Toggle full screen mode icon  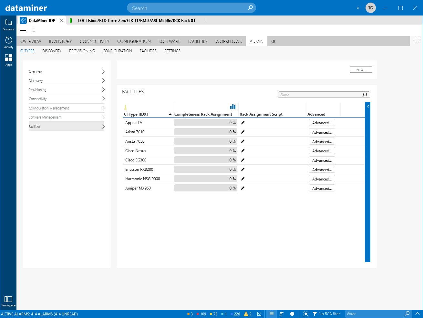coord(417,40)
